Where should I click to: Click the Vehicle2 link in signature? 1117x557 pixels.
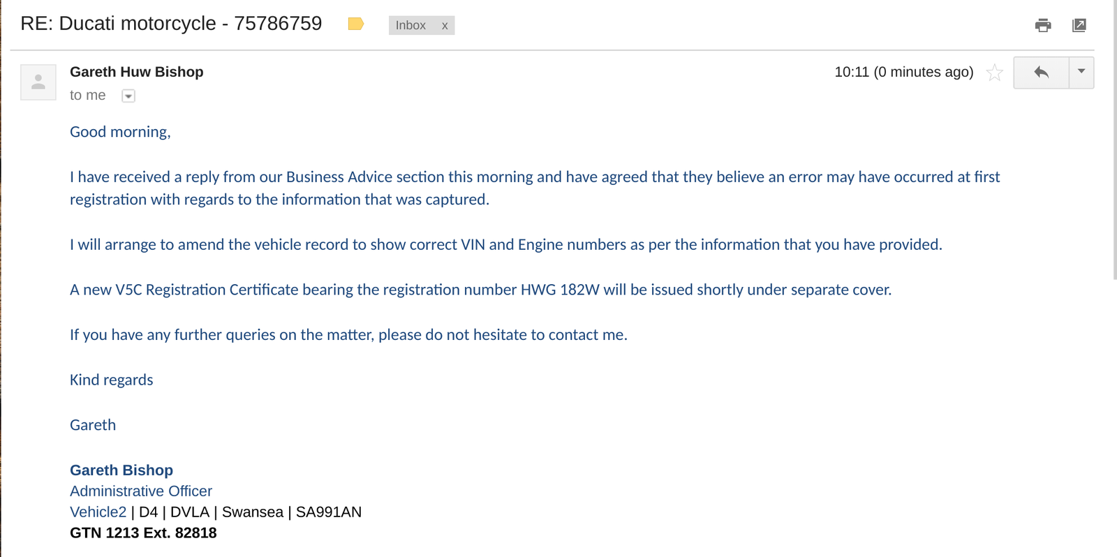click(98, 512)
